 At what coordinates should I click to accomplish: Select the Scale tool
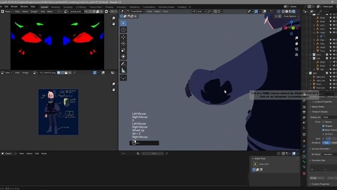[123, 50]
